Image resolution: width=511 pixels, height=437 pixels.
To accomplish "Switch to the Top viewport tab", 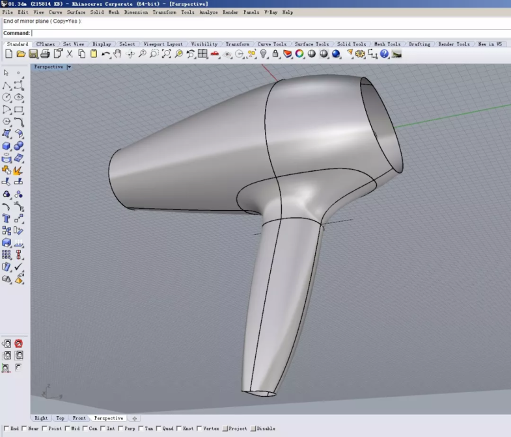I will click(60, 418).
